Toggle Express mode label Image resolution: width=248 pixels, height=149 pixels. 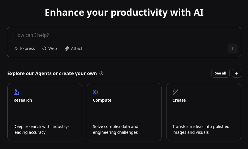[27, 48]
